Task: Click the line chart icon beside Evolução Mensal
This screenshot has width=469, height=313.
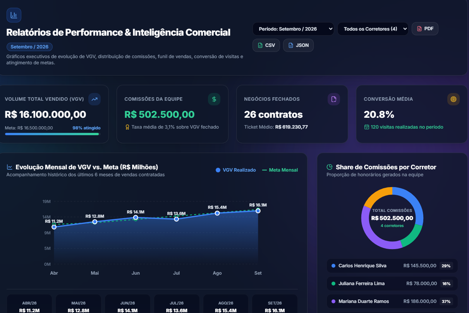Action: (x=10, y=167)
